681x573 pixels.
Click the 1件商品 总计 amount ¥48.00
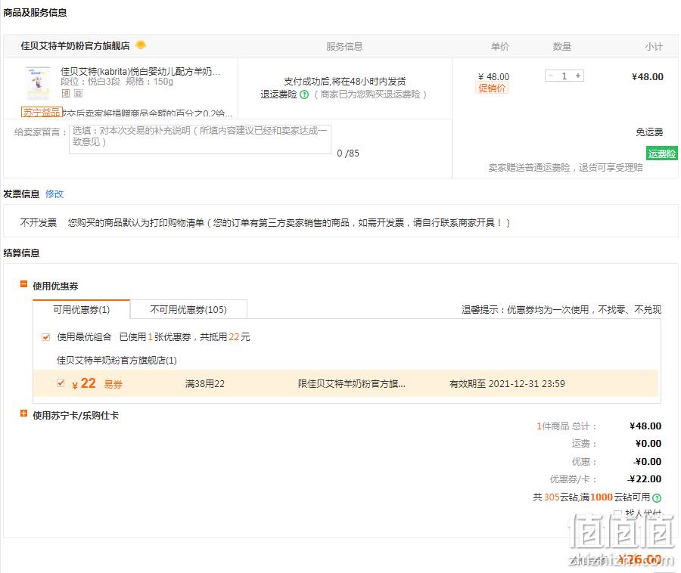[x=645, y=426]
